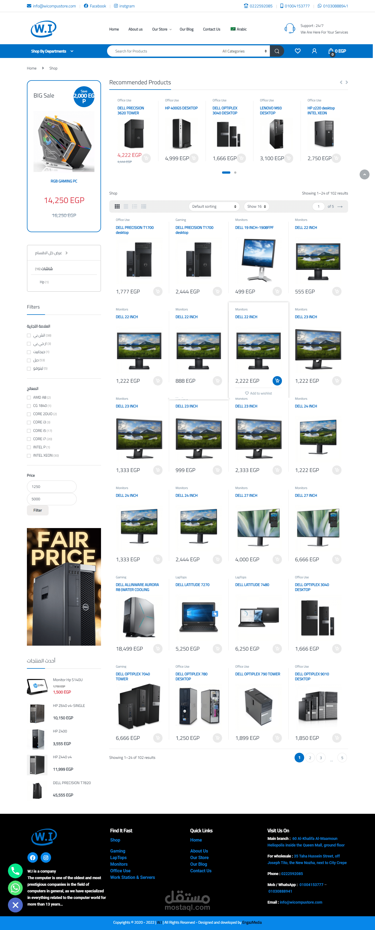
Task: Open the user account icon
Action: (314, 51)
